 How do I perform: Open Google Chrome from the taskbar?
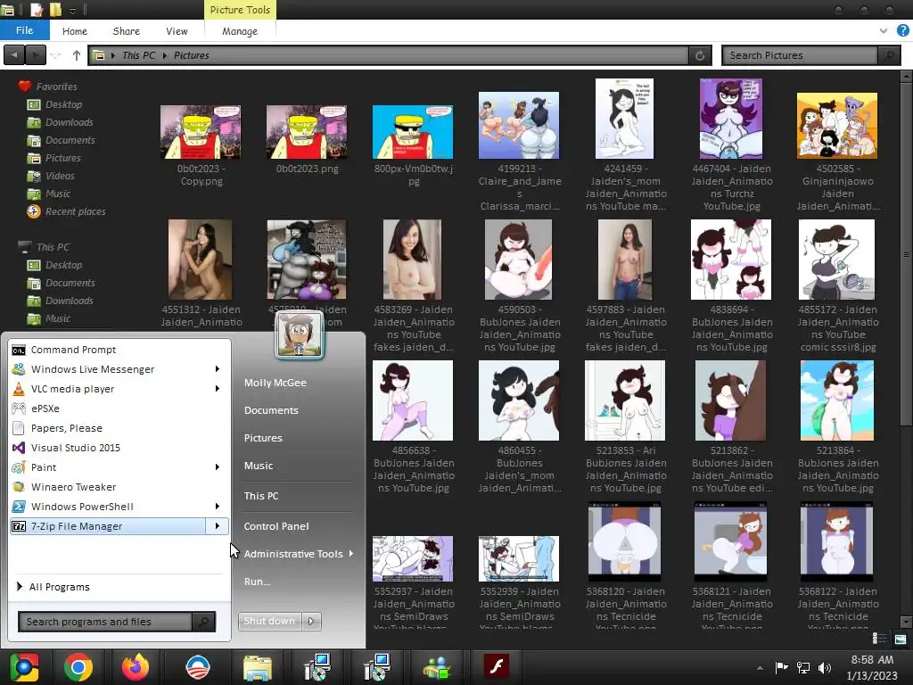(78, 667)
